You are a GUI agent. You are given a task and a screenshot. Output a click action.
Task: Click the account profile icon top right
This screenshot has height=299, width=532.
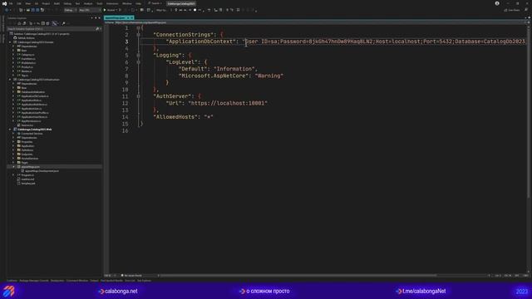(x=497, y=3)
